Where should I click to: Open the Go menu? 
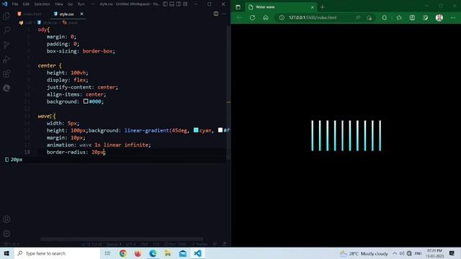click(x=71, y=4)
